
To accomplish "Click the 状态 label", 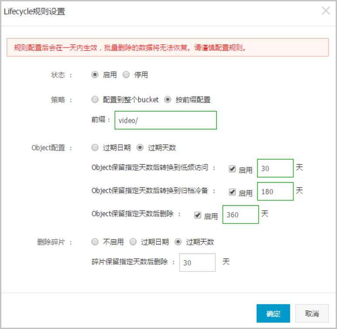I will (58, 75).
